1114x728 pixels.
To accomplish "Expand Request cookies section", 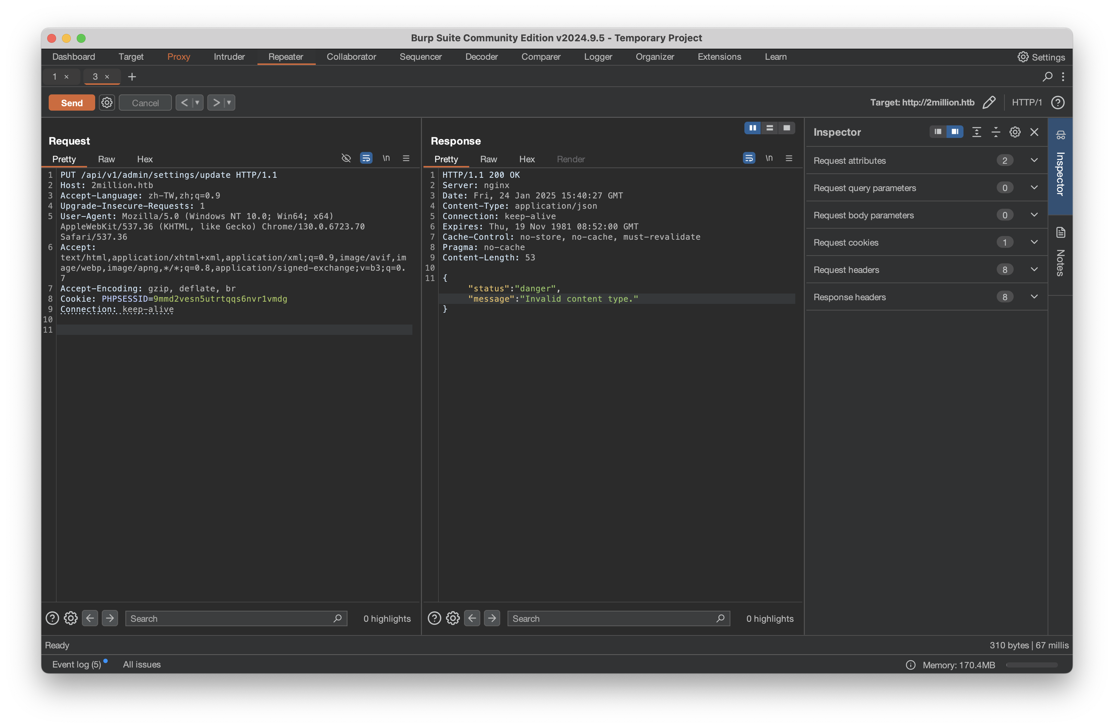I will coord(1034,242).
